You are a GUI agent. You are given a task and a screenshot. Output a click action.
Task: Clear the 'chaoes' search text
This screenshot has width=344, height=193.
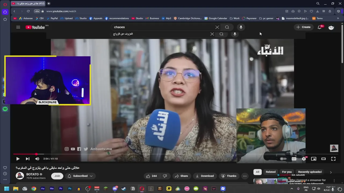(217, 27)
